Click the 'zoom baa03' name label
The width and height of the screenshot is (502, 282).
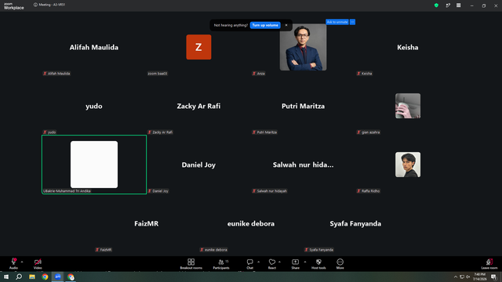pos(157,74)
